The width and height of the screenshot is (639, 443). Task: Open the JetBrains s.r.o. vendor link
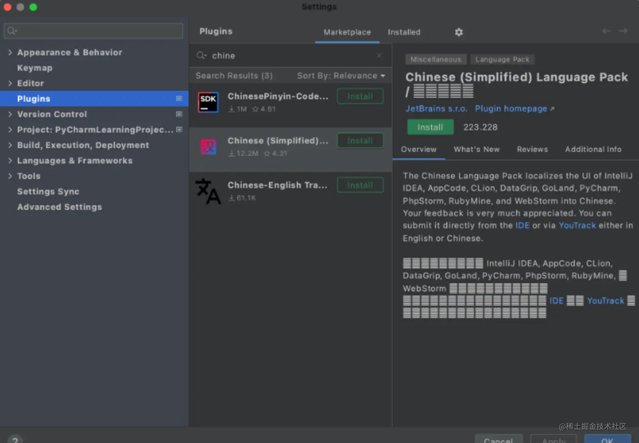coord(436,109)
